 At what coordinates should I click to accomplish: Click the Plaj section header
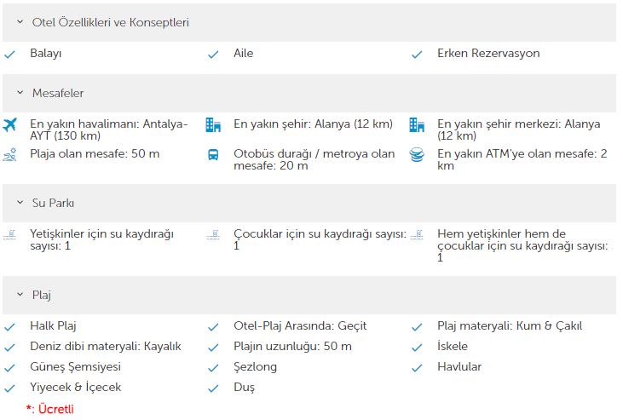pyautogui.click(x=309, y=296)
